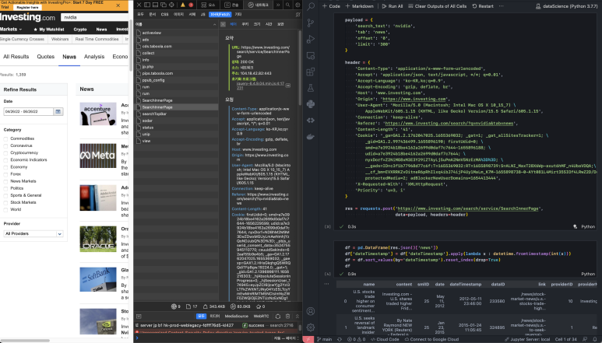Open Web Inspector search magnifier

(287, 5)
